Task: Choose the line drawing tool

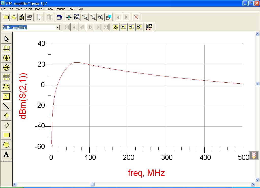Action: coord(6,106)
